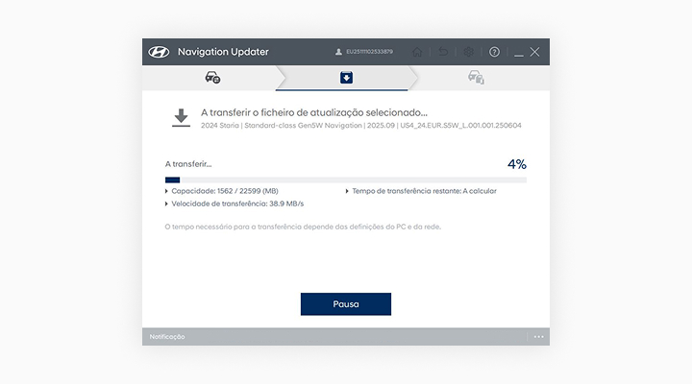Minimize the Navigation Updater window
692x384 pixels.
pos(519,52)
